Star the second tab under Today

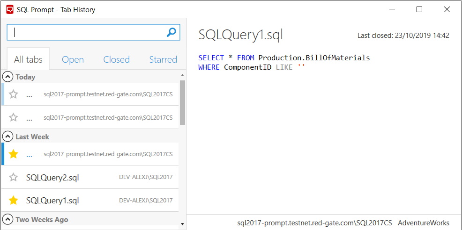coord(14,118)
